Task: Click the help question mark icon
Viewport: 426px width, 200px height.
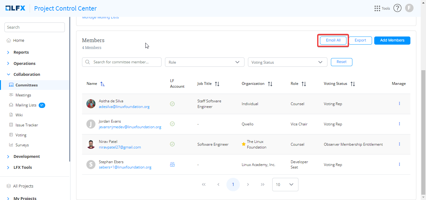Action: point(397,8)
